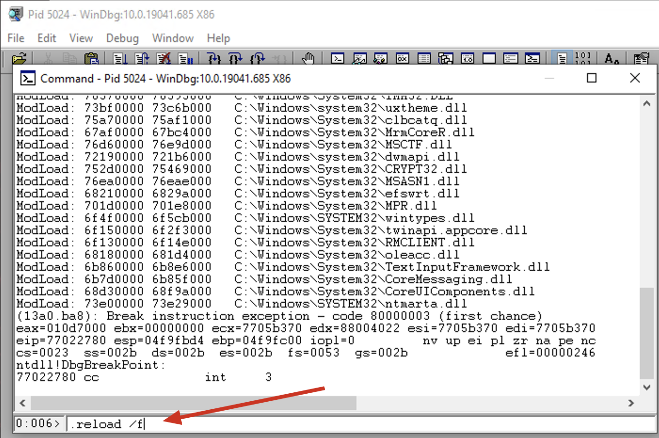Click the Run to Cursor icon
Image resolution: width=659 pixels, height=438 pixels.
280,59
